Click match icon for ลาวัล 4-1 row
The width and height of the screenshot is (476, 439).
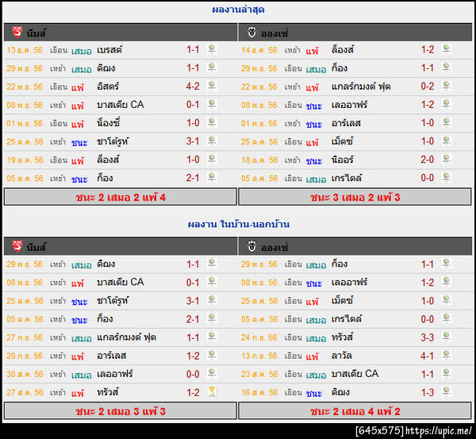pos(446,356)
